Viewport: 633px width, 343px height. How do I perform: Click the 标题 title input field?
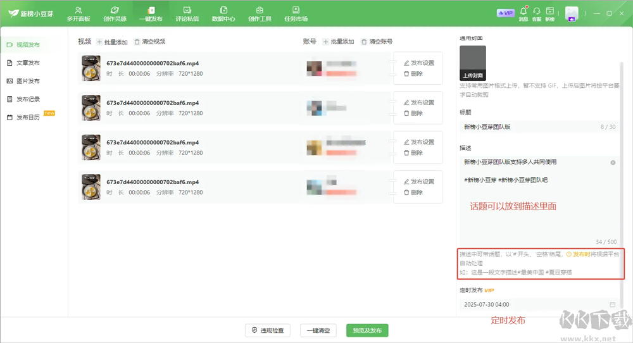tap(529, 127)
